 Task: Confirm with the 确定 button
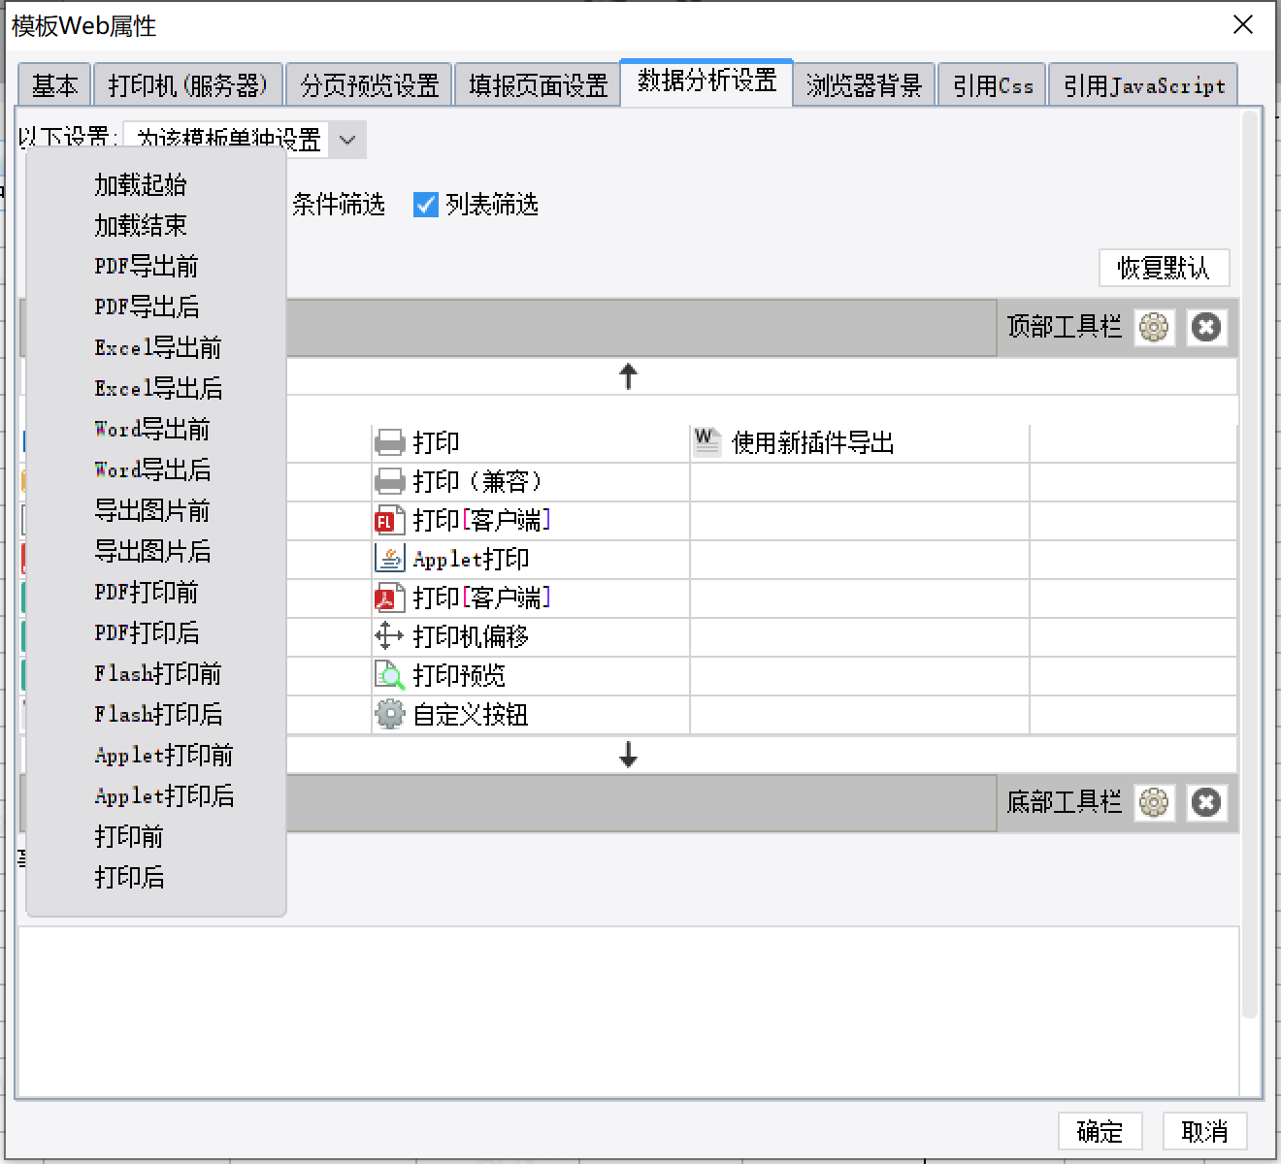(1100, 1131)
